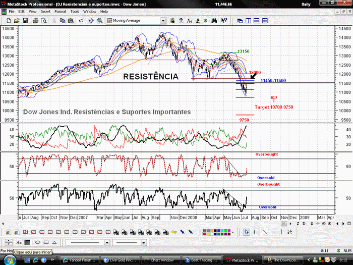Viewport: 353px width, 265px height.
Task: Select the Ellipse drawing tool
Action: [37, 242]
